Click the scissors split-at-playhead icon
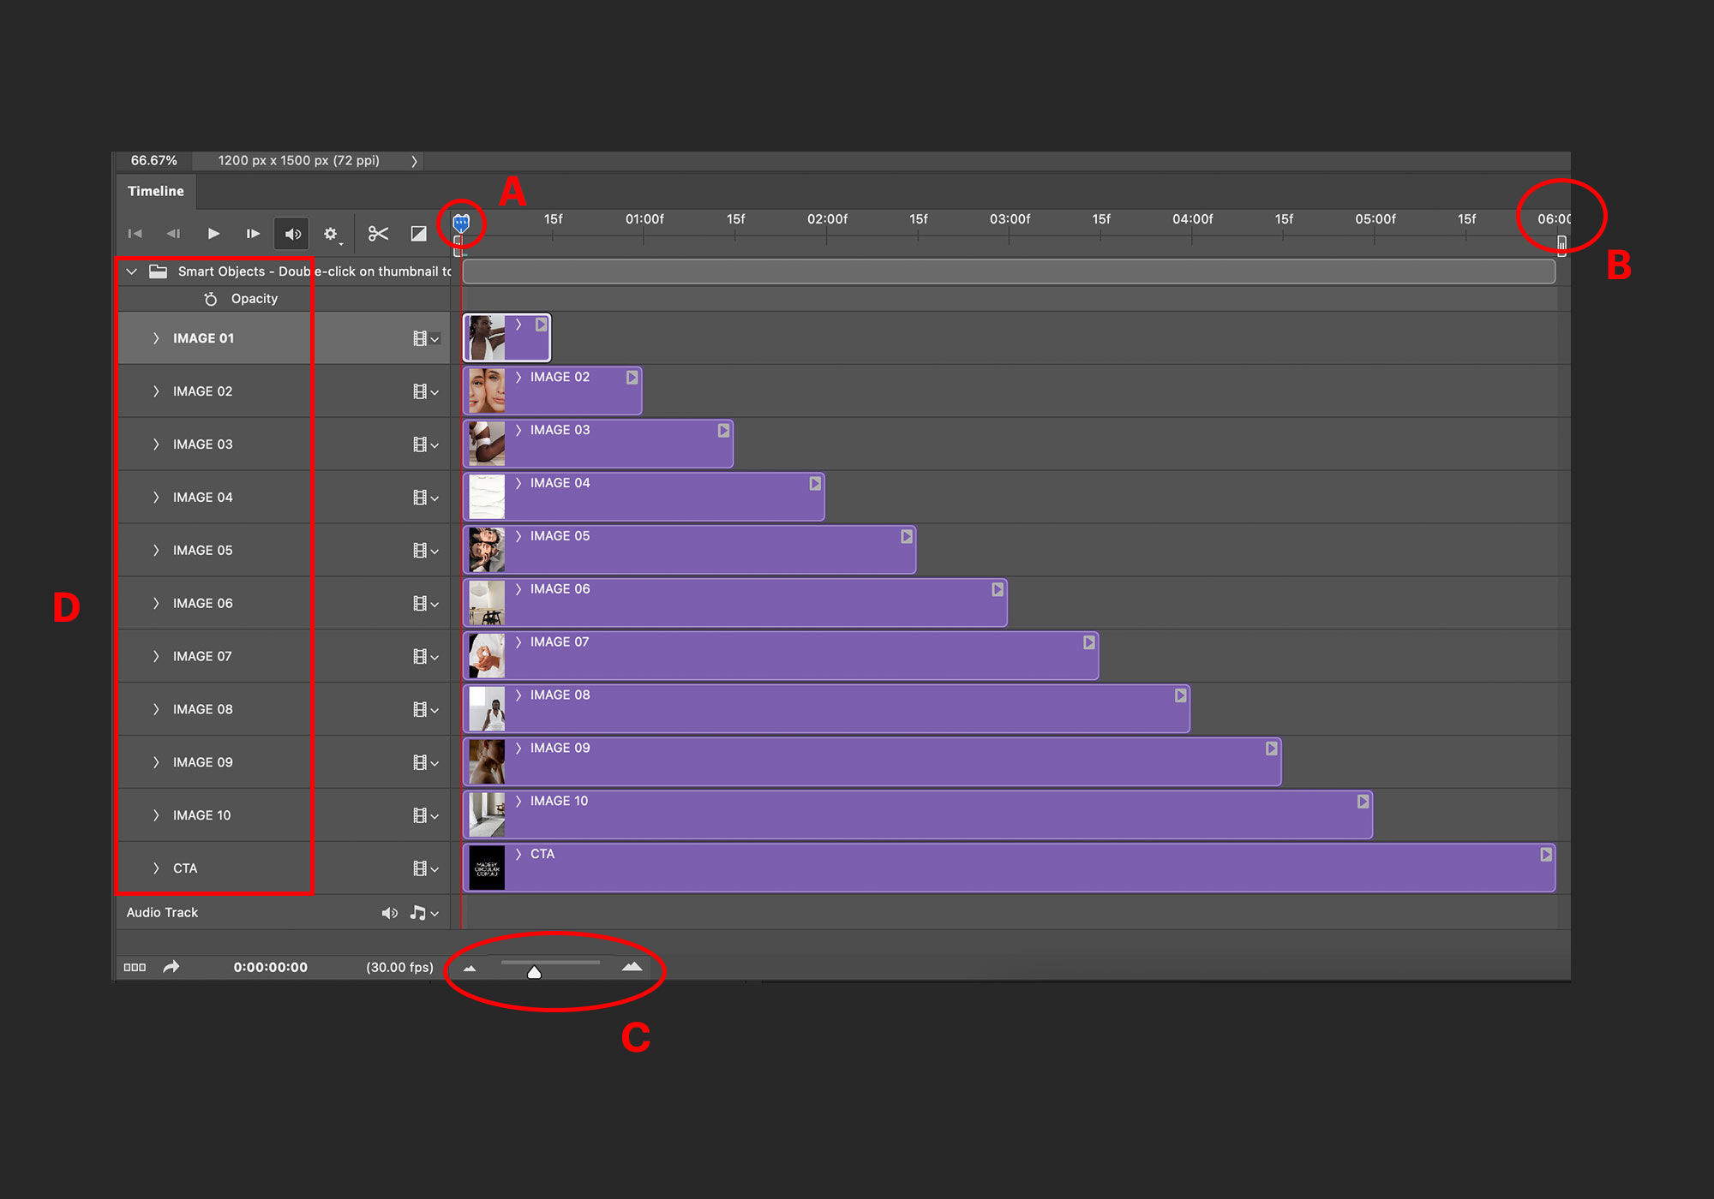 (x=378, y=234)
